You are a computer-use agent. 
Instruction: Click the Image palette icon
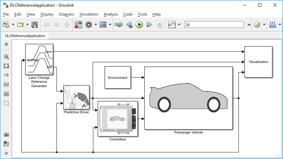tap(6, 94)
